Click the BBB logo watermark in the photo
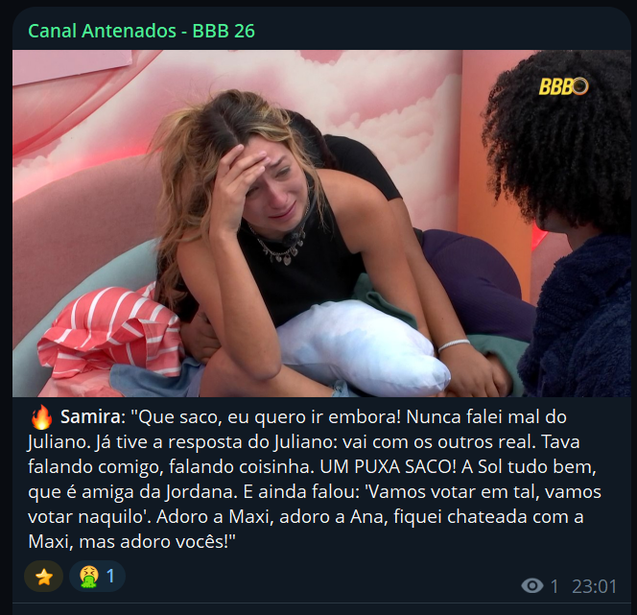 [563, 86]
